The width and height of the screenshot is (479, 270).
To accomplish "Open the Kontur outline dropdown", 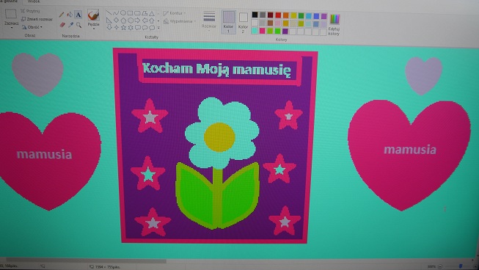I will pyautogui.click(x=175, y=13).
